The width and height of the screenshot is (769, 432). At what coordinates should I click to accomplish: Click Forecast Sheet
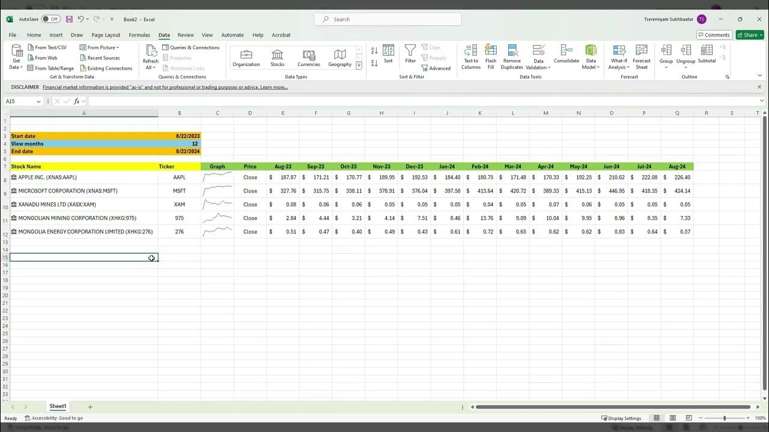pos(642,57)
